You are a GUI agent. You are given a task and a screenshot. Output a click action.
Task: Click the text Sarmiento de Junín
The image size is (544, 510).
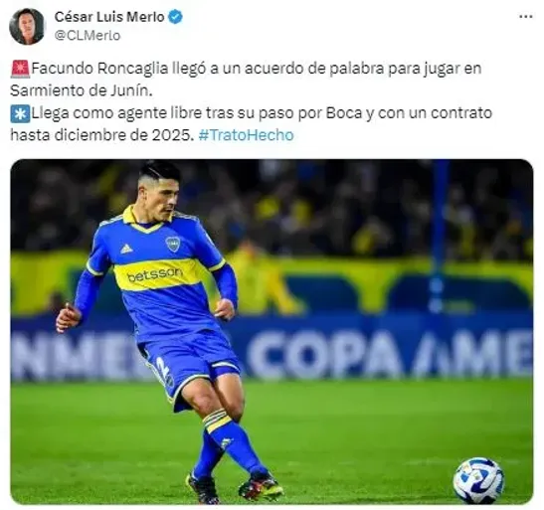click(x=82, y=90)
